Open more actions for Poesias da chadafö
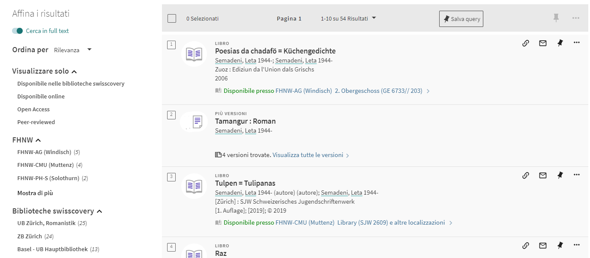 coord(576,42)
